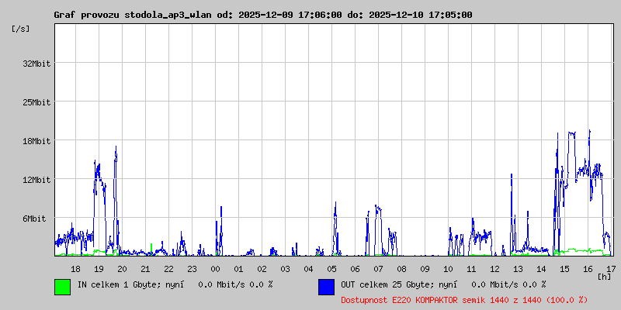Select the graph title text 'Graf provozu stodola_ap3_wlan'

click(x=132, y=15)
